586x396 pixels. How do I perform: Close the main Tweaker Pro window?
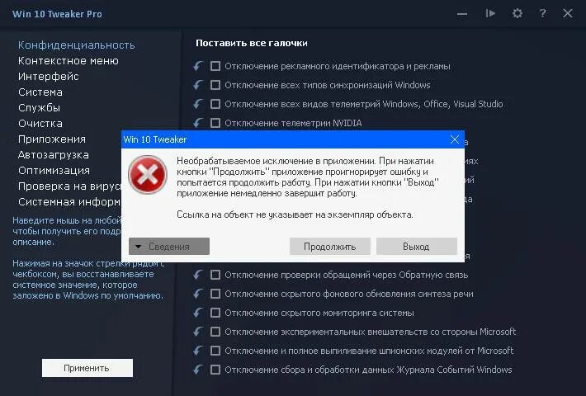(x=568, y=14)
